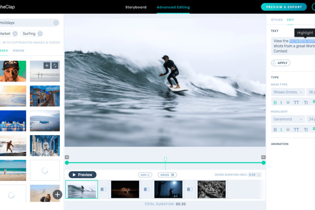Image resolution: width=315 pixels, height=210 pixels.
Task: Switch to the Videos media tab
Action: tap(18, 51)
